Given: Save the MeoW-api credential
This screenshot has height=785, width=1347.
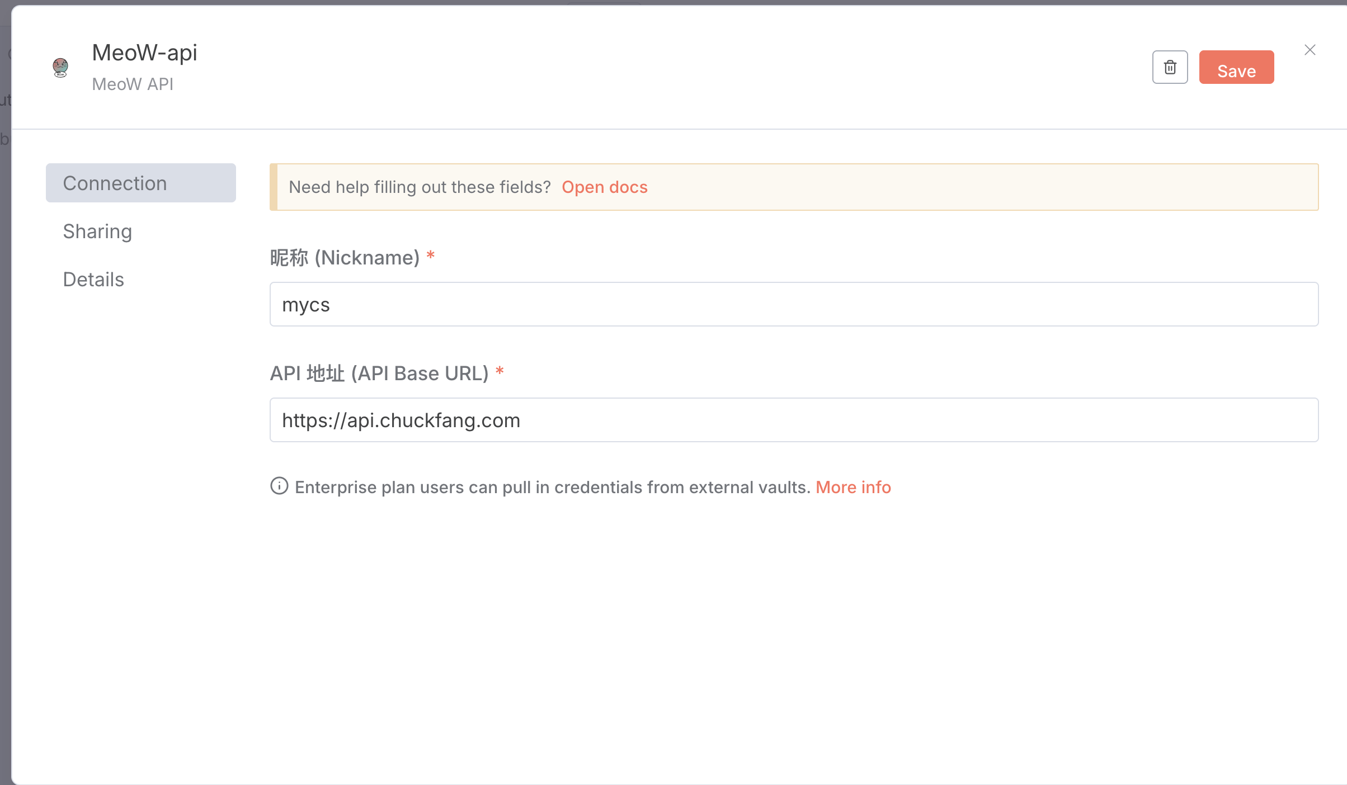Looking at the screenshot, I should coord(1236,67).
